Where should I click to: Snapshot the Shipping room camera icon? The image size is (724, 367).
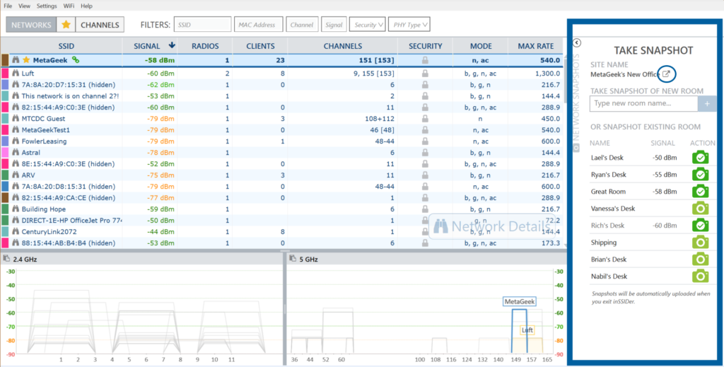(x=701, y=242)
